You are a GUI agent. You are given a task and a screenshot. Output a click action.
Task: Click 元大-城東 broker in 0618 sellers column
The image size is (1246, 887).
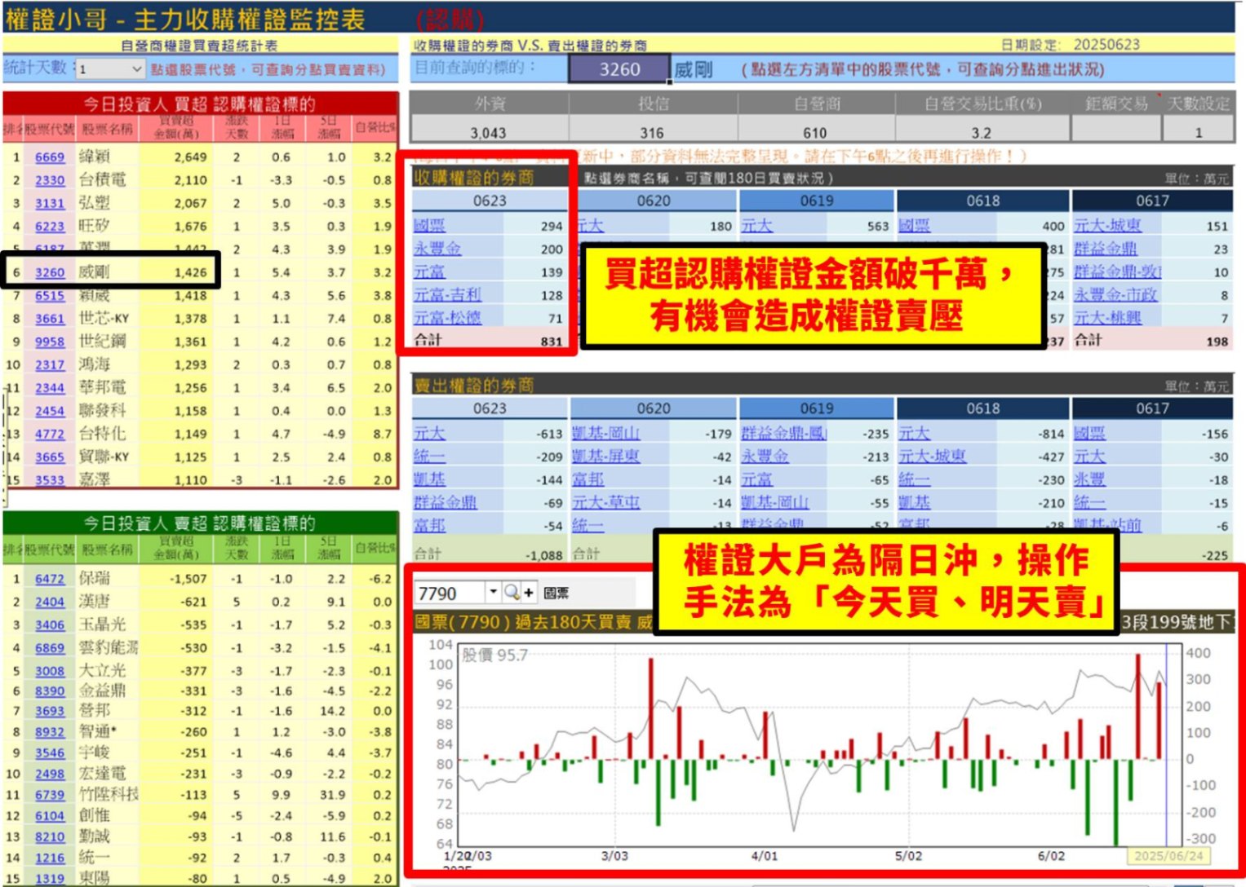(x=932, y=457)
